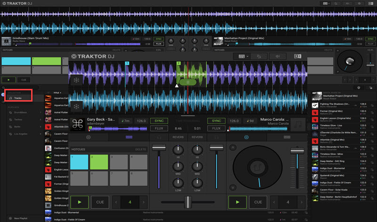Click the foreground speaker audio icon

[x=278, y=56]
